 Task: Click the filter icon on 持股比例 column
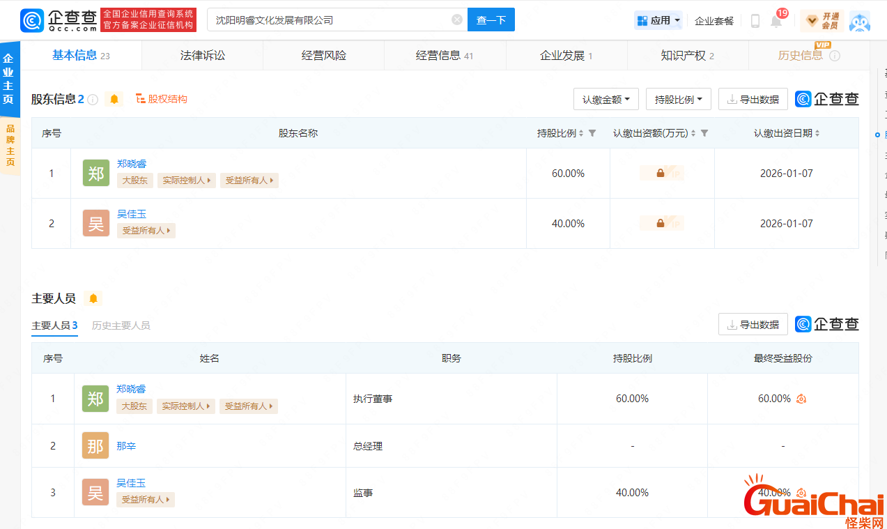point(592,133)
